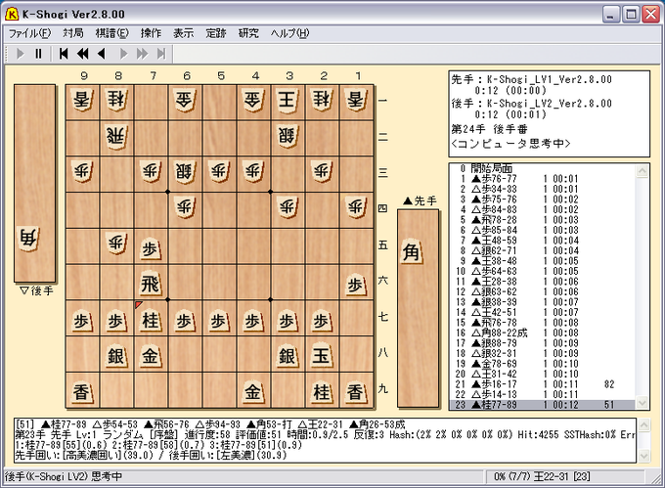Select the bishop in 後手 hand tray
The image size is (665, 488).
point(29,239)
